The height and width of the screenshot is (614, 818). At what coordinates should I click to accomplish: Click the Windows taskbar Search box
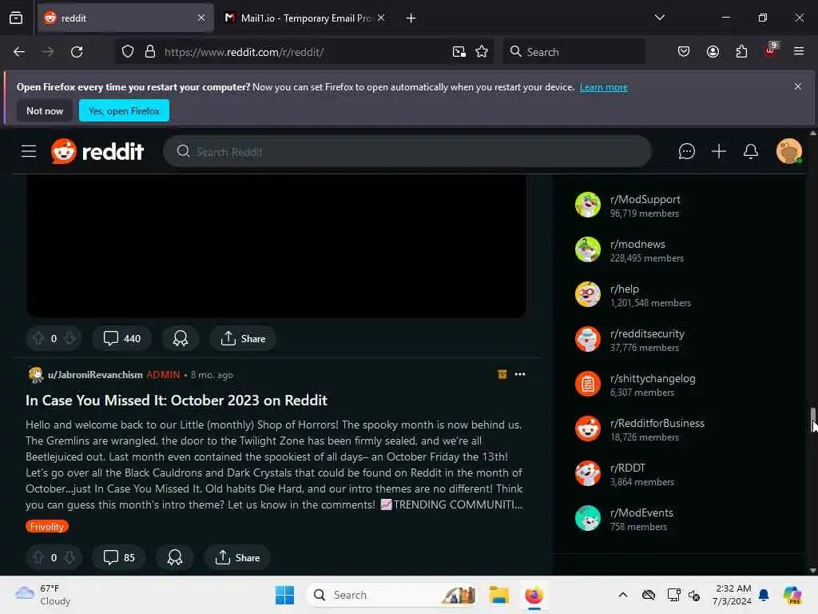coord(393,595)
